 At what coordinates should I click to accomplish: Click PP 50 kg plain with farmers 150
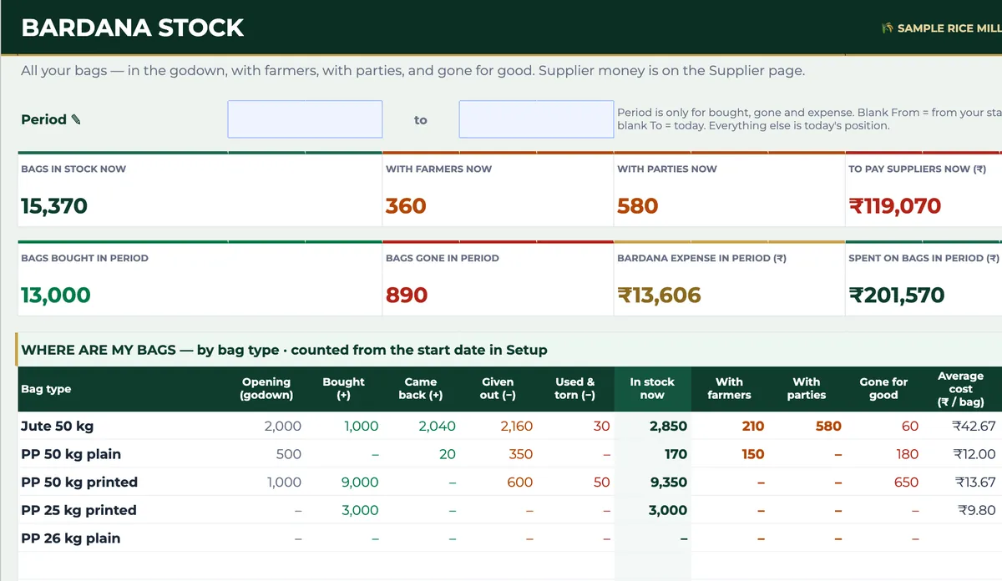[753, 454]
